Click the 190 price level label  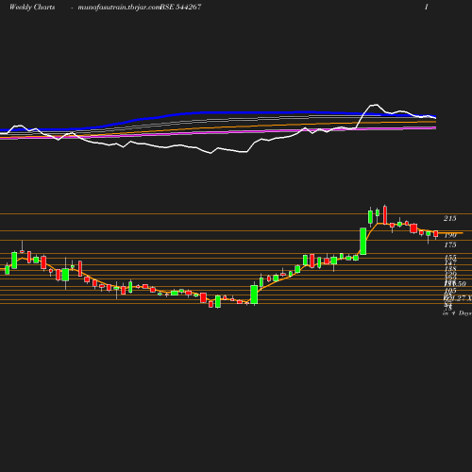pyautogui.click(x=450, y=235)
